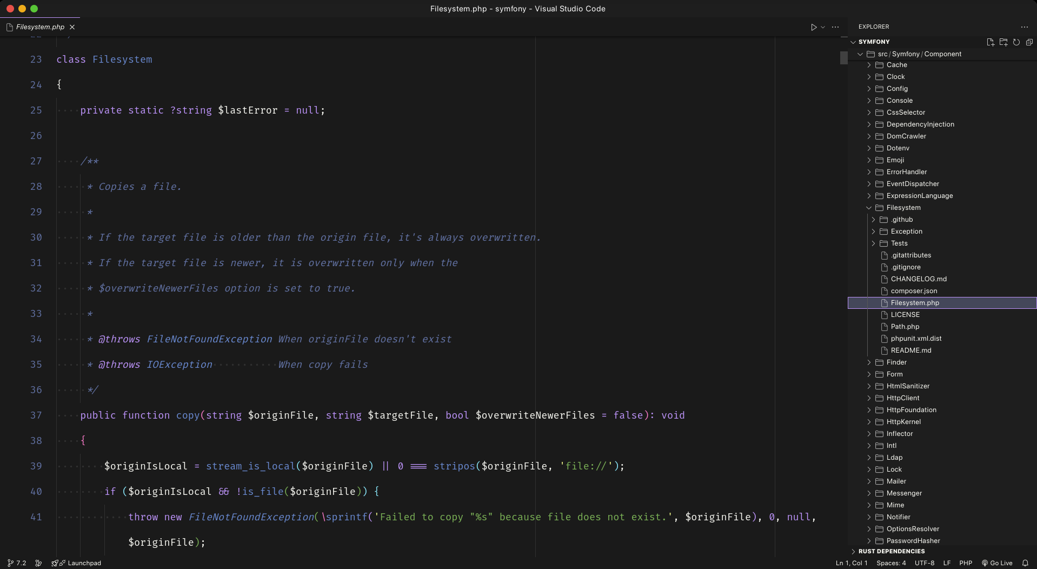Click the git branch 7.2 status item
This screenshot has height=569, width=1037.
tap(17, 563)
